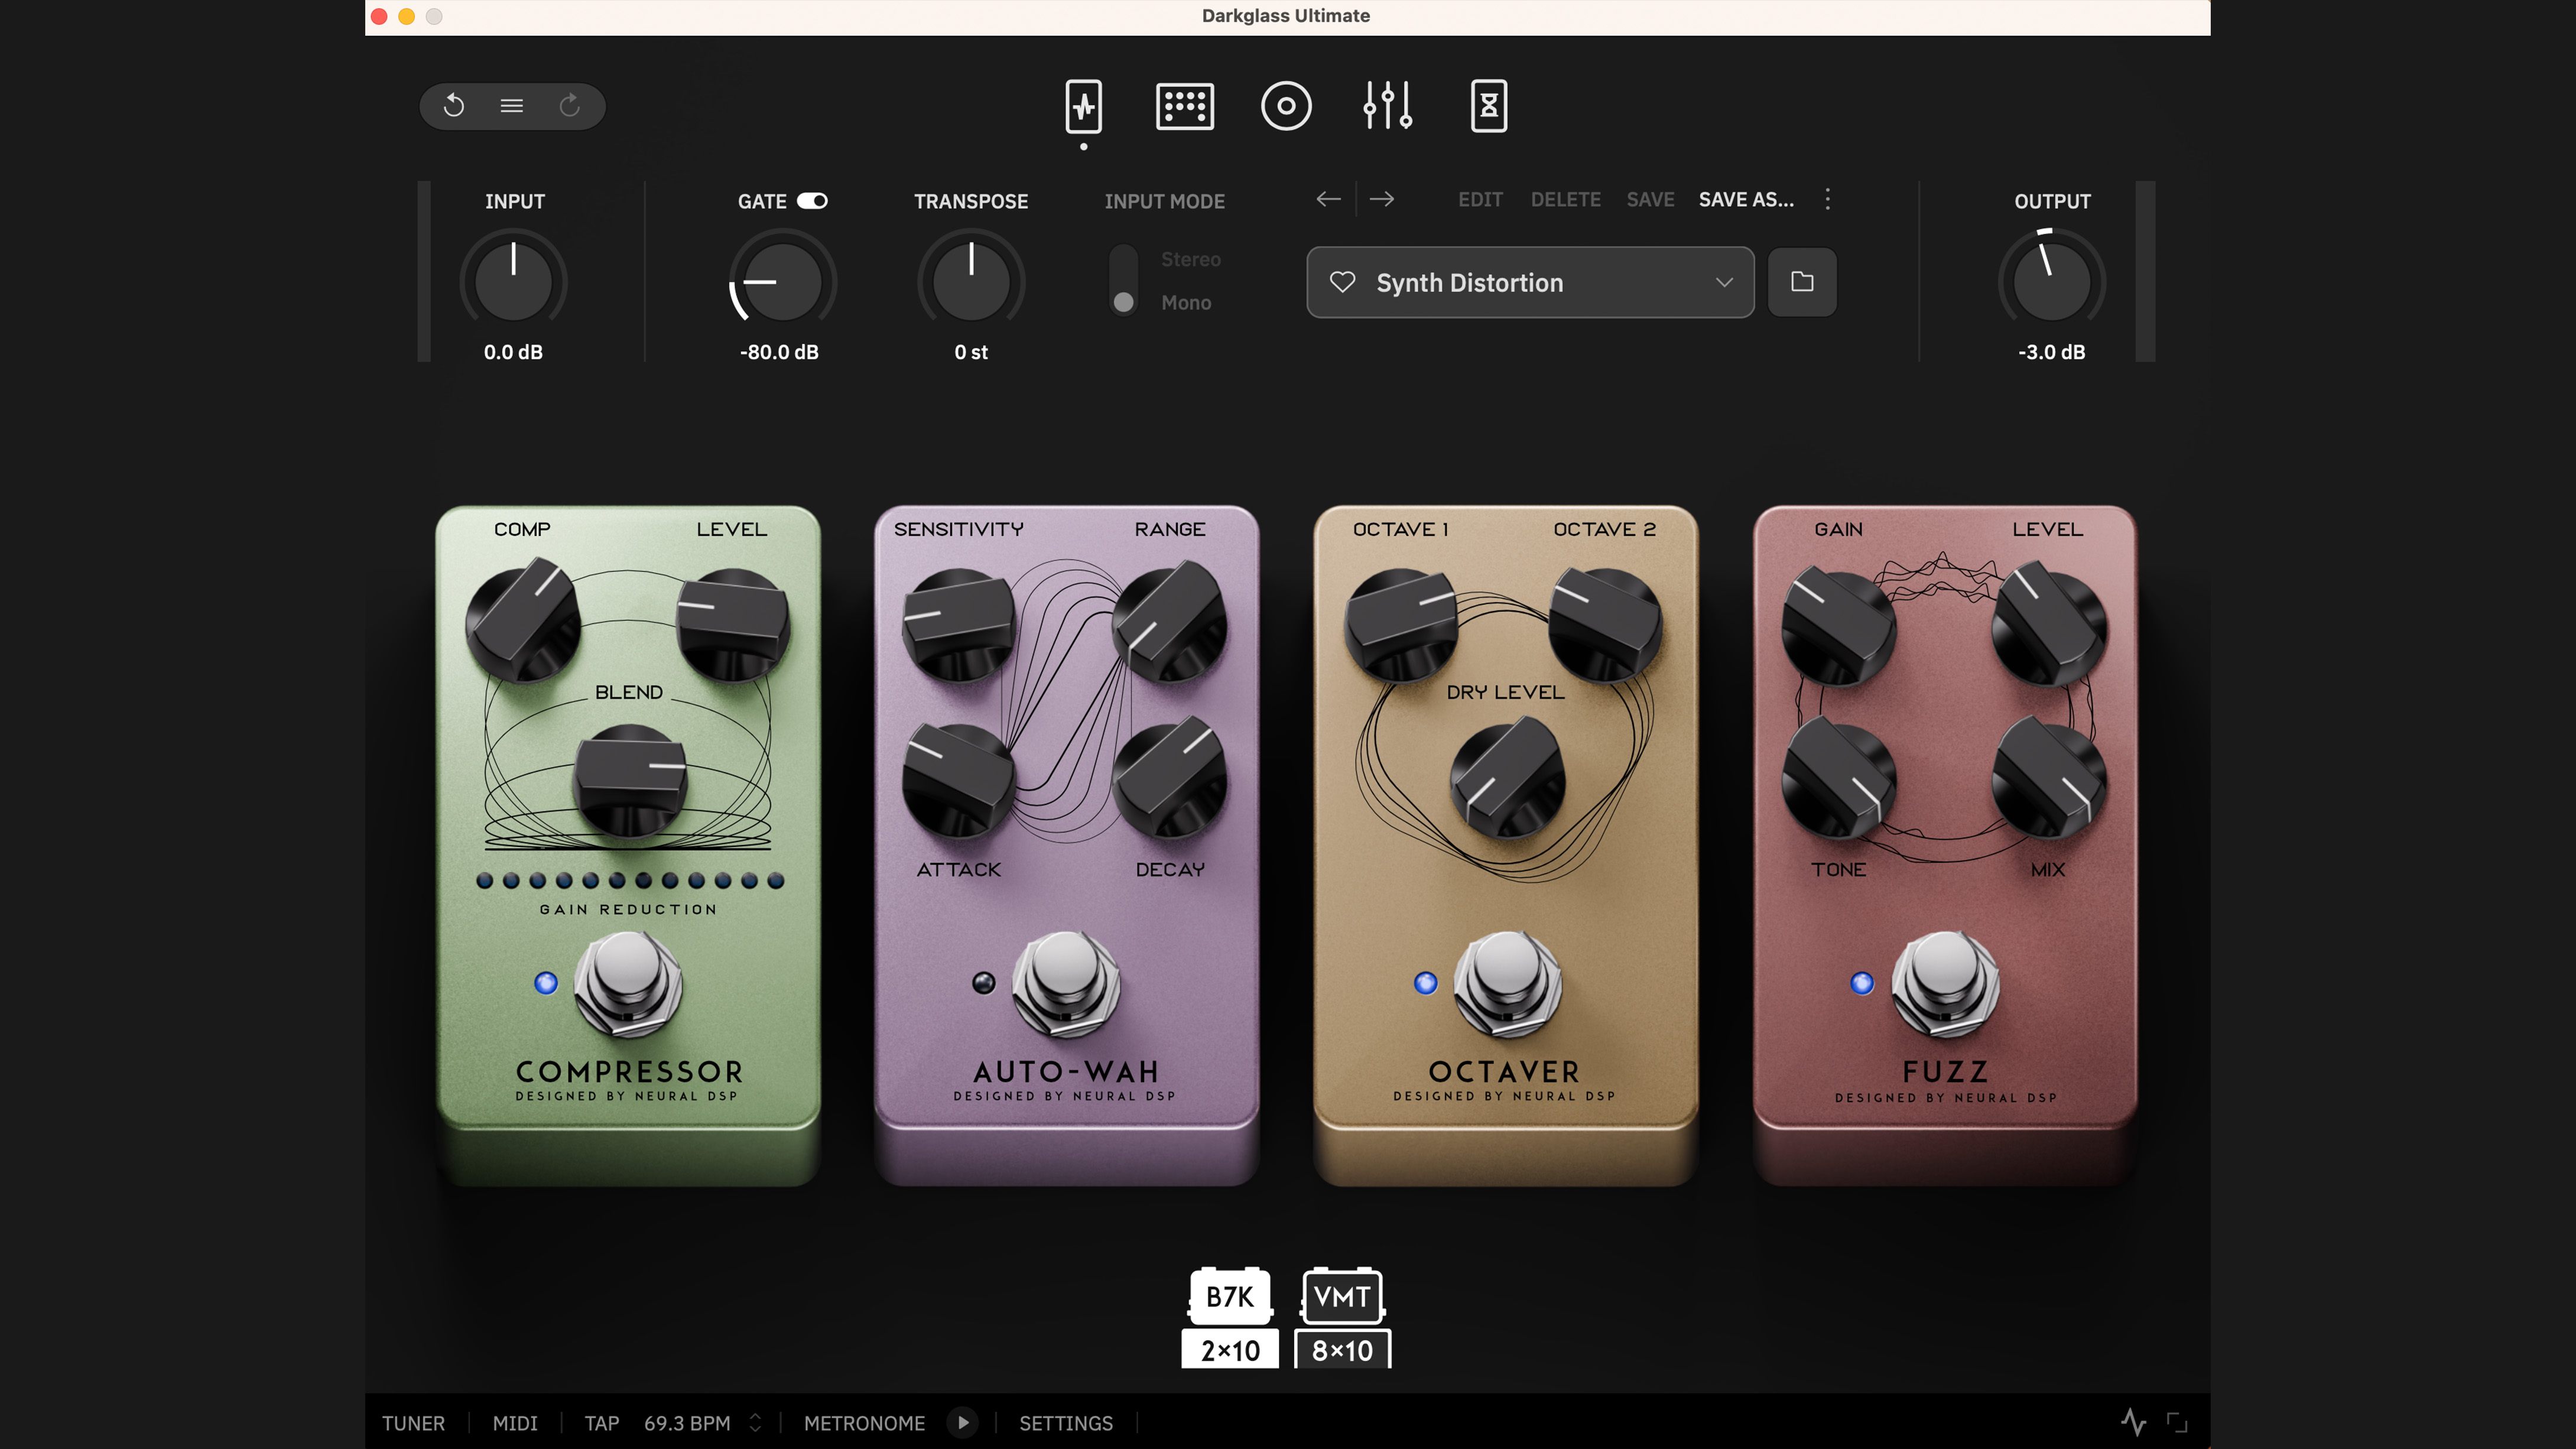Open the cabinet speaker section
Image resolution: width=2576 pixels, height=1449 pixels.
1286,106
